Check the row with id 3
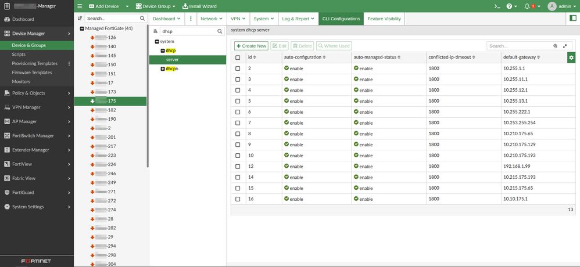The image size is (580, 267). [x=238, y=79]
